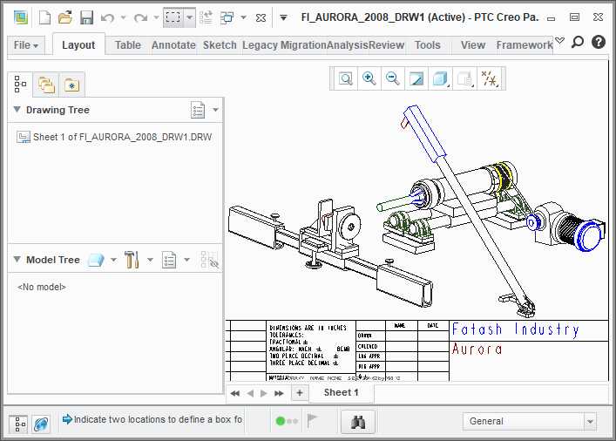Open Model Tree columns list icon
616x441 pixels.
click(169, 260)
